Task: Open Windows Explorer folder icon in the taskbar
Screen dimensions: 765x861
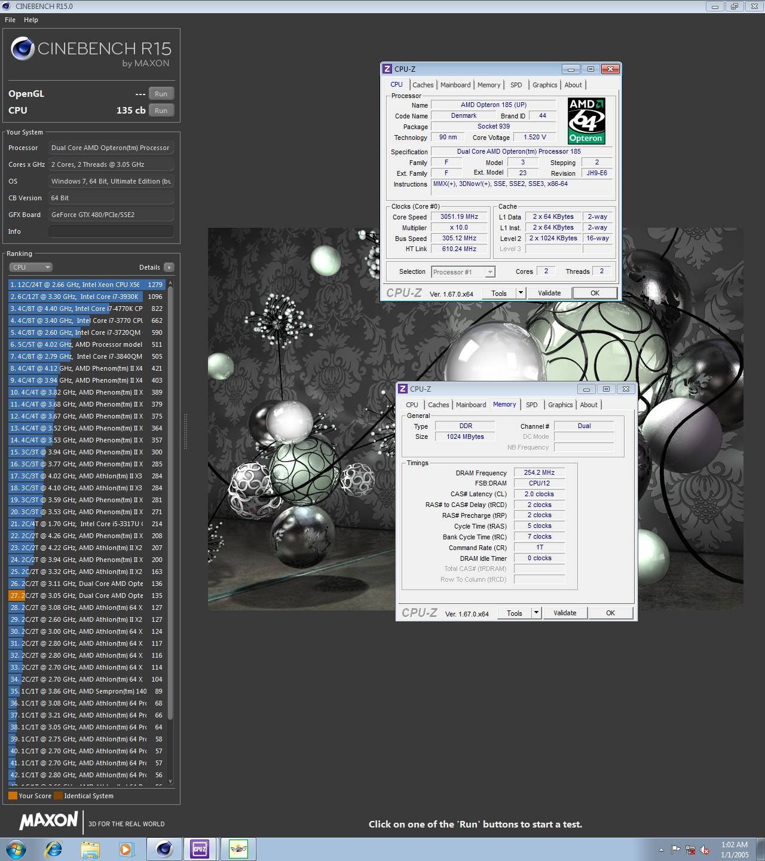Action: (x=90, y=849)
